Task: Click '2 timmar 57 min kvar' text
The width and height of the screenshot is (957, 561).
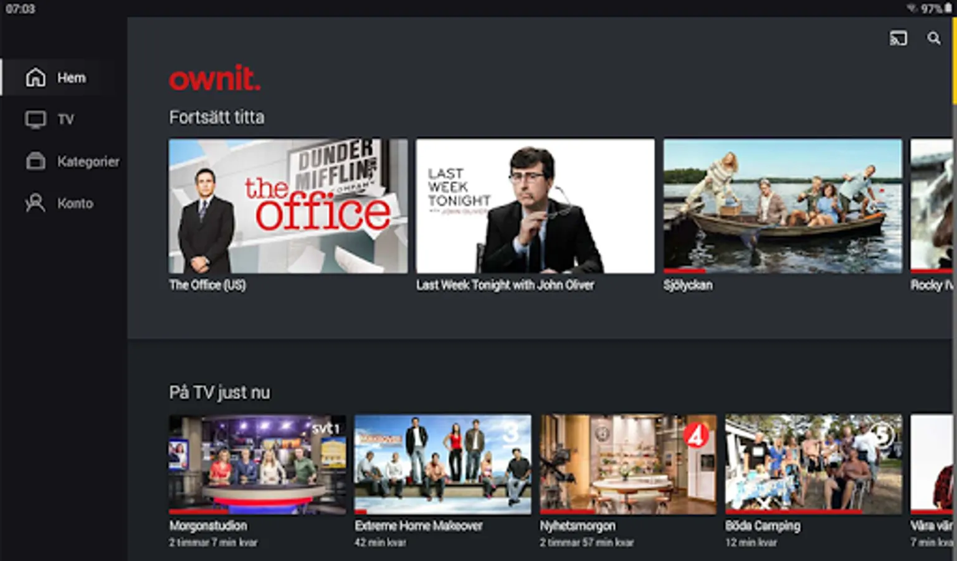Action: (587, 542)
